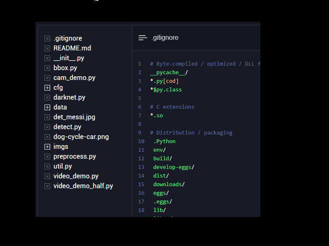
Task: Click the hamburger menu icon beside .gitignore title
Action: [x=143, y=38]
